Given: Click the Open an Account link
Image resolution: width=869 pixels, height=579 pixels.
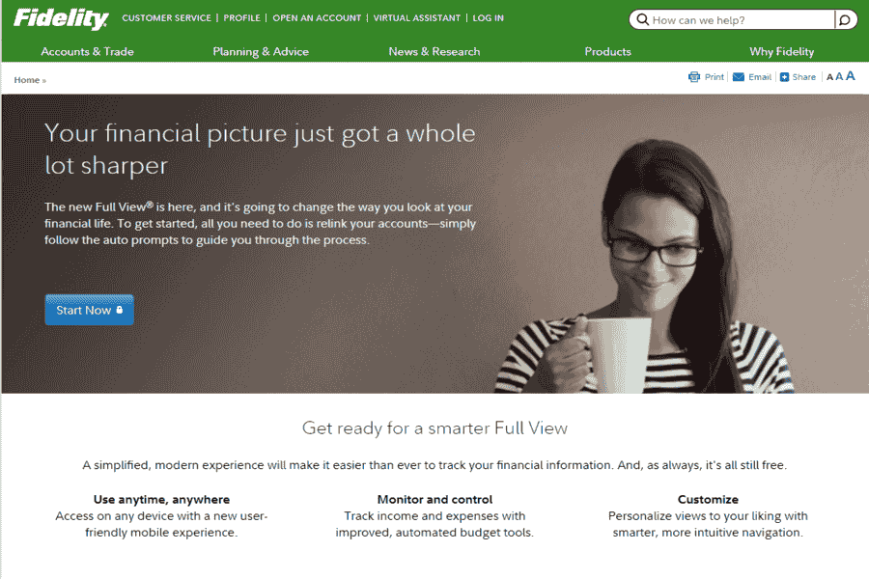Looking at the screenshot, I should coord(317,17).
